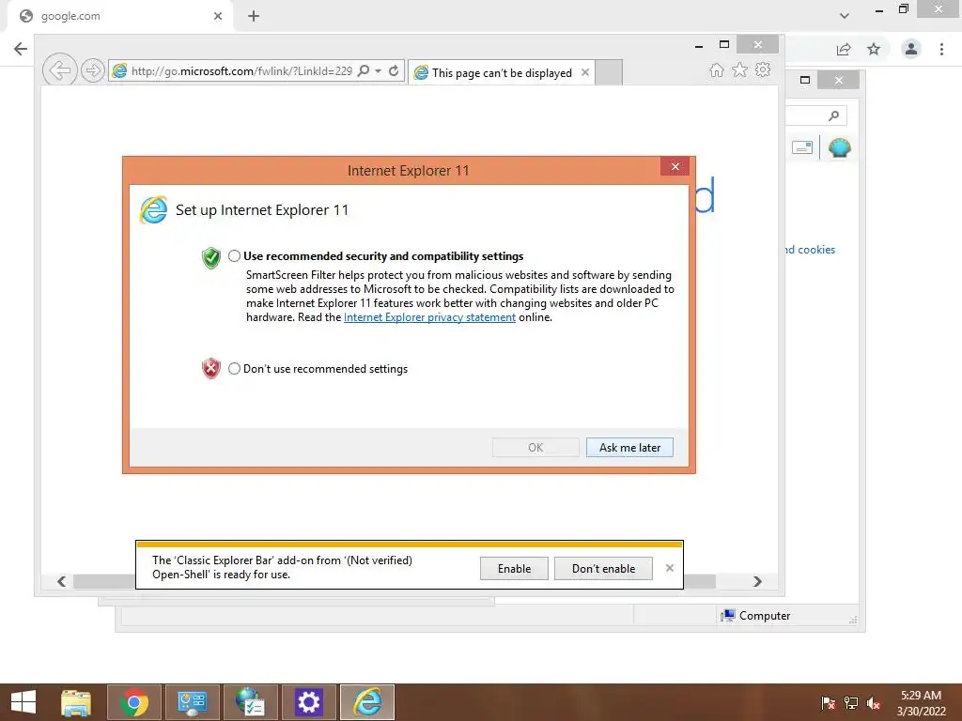Click the greyed-out OK button in the setup dialog
The image size is (962, 721).
click(x=535, y=448)
